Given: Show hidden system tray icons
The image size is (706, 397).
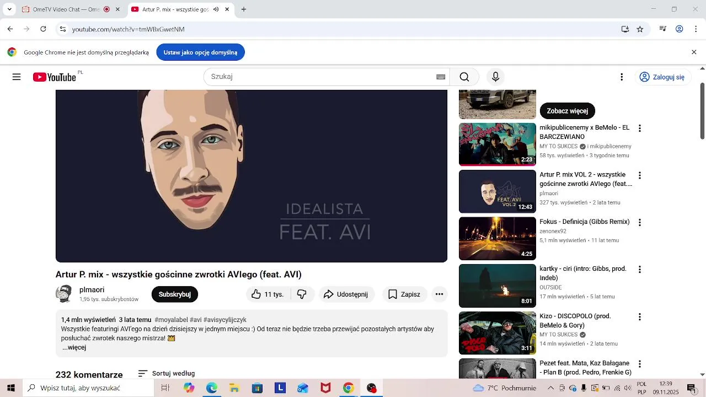Looking at the screenshot, I should click(550, 388).
